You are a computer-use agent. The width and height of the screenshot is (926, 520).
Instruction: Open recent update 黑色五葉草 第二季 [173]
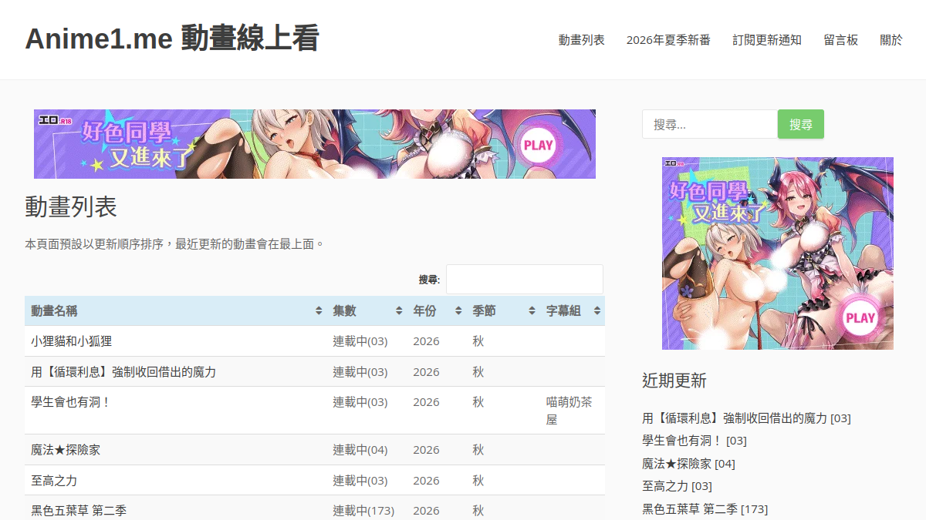[705, 509]
